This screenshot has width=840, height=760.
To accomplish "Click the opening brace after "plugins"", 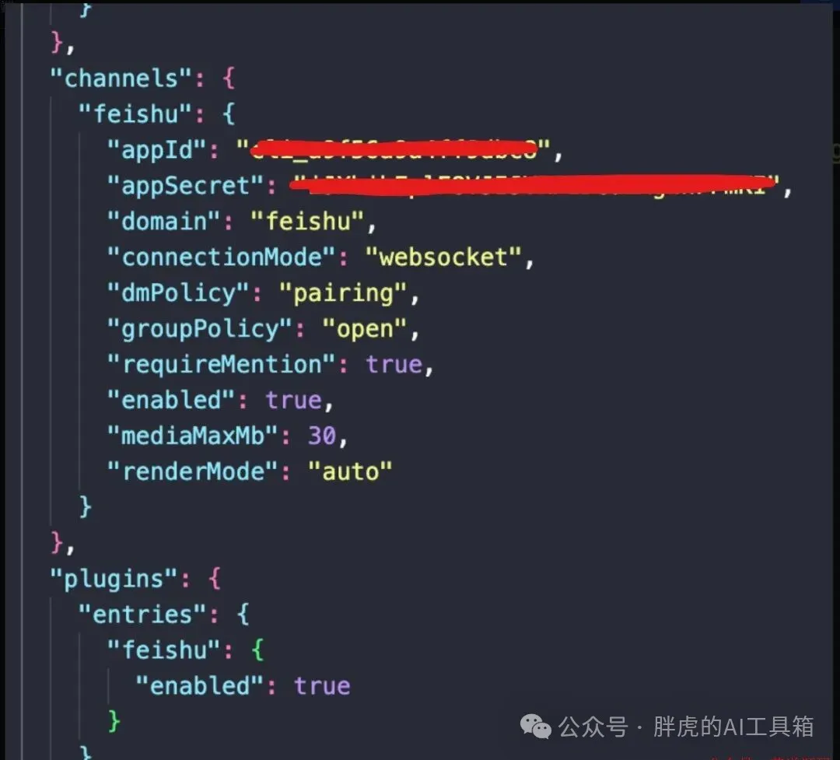I will click(x=215, y=579).
